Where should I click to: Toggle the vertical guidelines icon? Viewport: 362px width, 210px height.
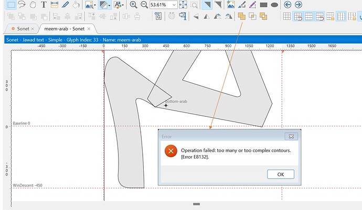point(341,16)
